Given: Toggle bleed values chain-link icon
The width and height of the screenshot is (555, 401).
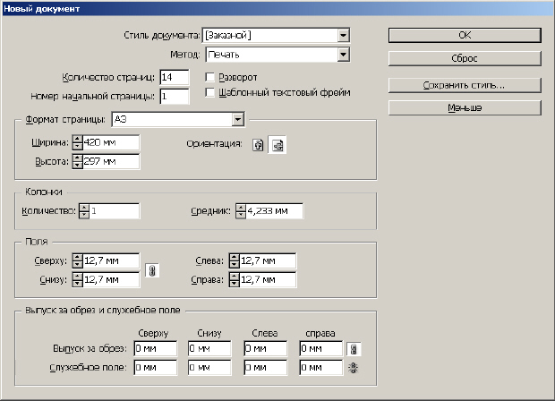Looking at the screenshot, I should 354,349.
